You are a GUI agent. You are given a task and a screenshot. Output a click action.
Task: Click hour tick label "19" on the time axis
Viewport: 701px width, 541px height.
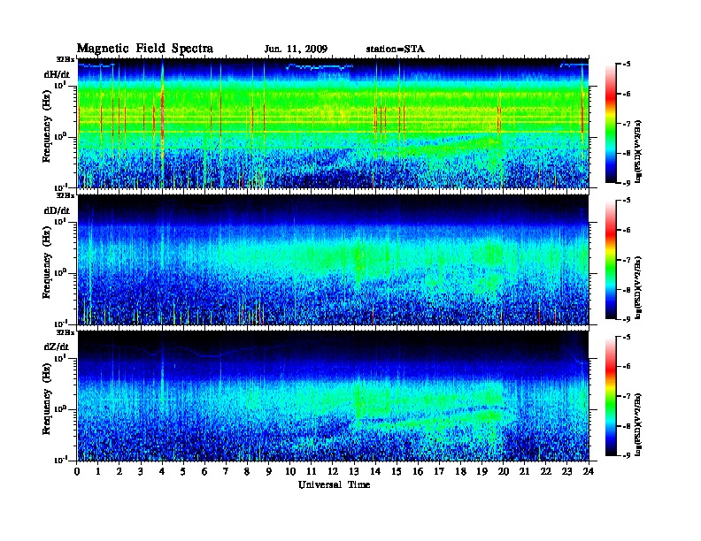click(x=481, y=471)
